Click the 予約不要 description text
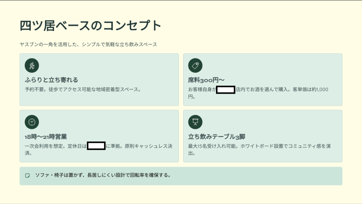The image size is (362, 204). pos(83,89)
